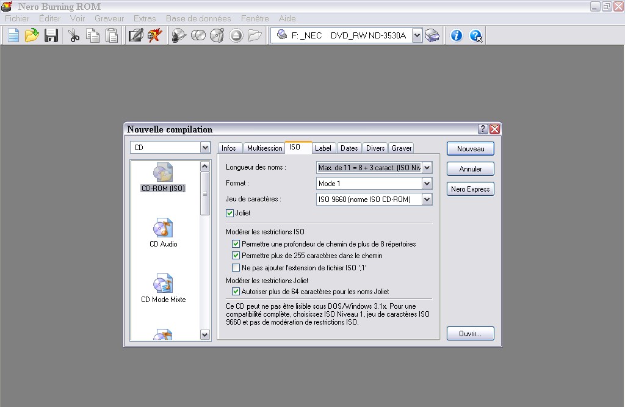Select the partially visible compilation icon at the list bottom
The height and width of the screenshot is (407, 625).
(162, 334)
